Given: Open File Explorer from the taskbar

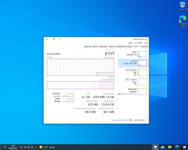Looking at the screenshot, I should [x=170, y=147].
